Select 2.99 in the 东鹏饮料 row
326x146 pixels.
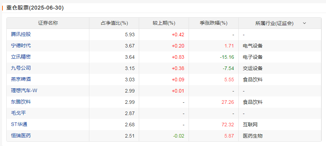click(x=130, y=102)
